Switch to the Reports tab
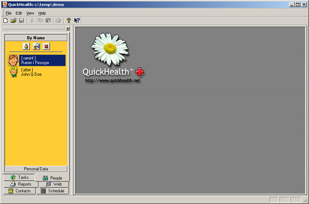This screenshot has height=204, width=309. point(20,184)
